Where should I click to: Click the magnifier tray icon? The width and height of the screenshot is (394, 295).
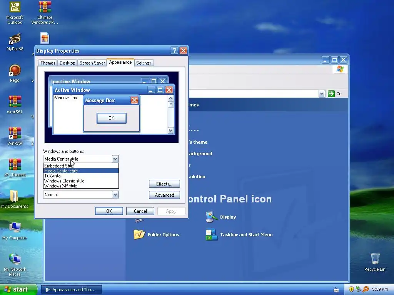pos(366,289)
